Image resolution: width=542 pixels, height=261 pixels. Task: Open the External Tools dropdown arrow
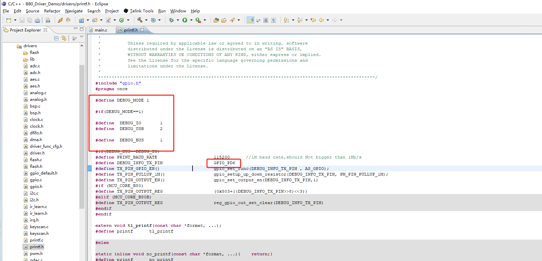[205, 20]
